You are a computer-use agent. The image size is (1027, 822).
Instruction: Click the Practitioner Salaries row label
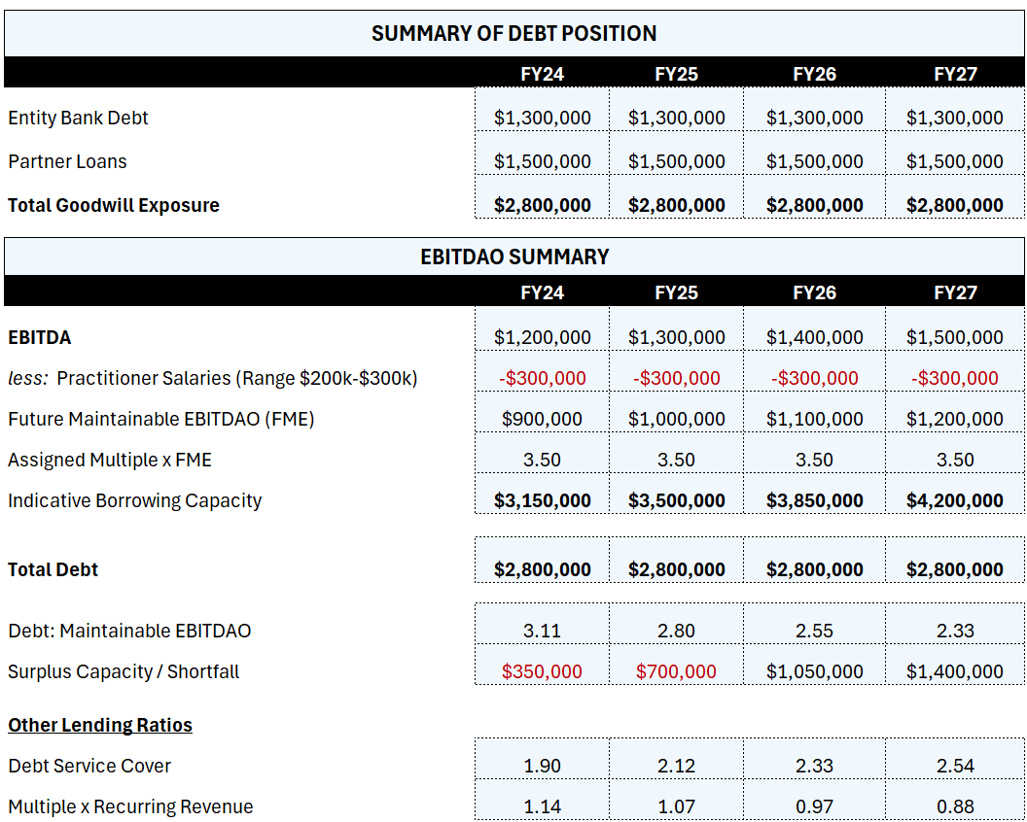pyautogui.click(x=212, y=378)
